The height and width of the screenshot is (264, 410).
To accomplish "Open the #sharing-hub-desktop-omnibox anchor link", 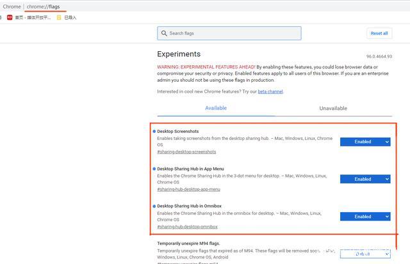I will [x=187, y=227].
